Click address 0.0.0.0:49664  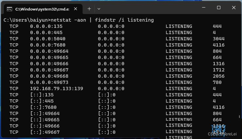point(49,51)
